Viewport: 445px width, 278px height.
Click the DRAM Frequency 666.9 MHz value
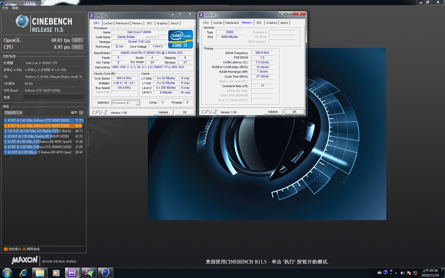point(262,53)
